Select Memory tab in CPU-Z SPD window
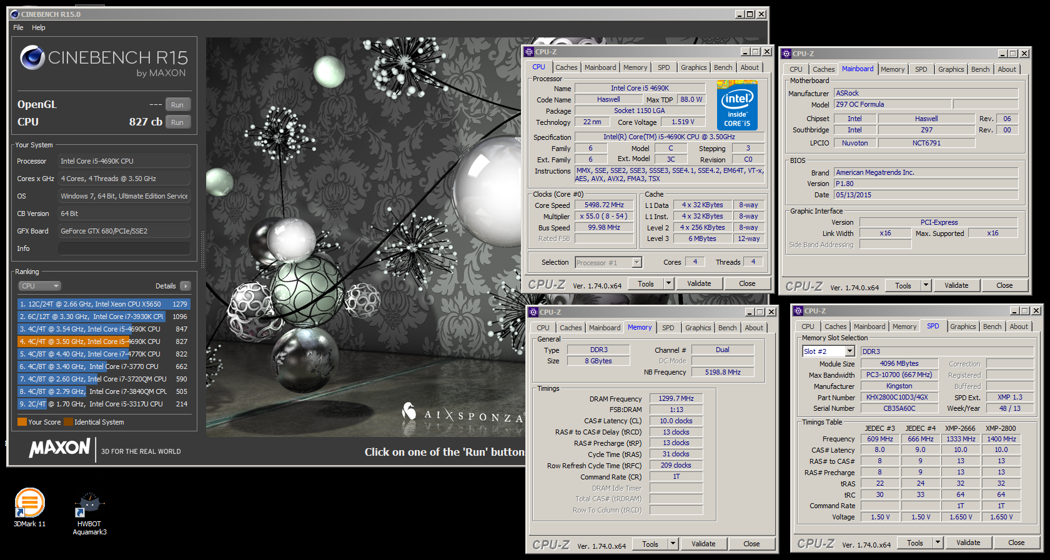Screen dimensions: 1050x560 [904, 327]
